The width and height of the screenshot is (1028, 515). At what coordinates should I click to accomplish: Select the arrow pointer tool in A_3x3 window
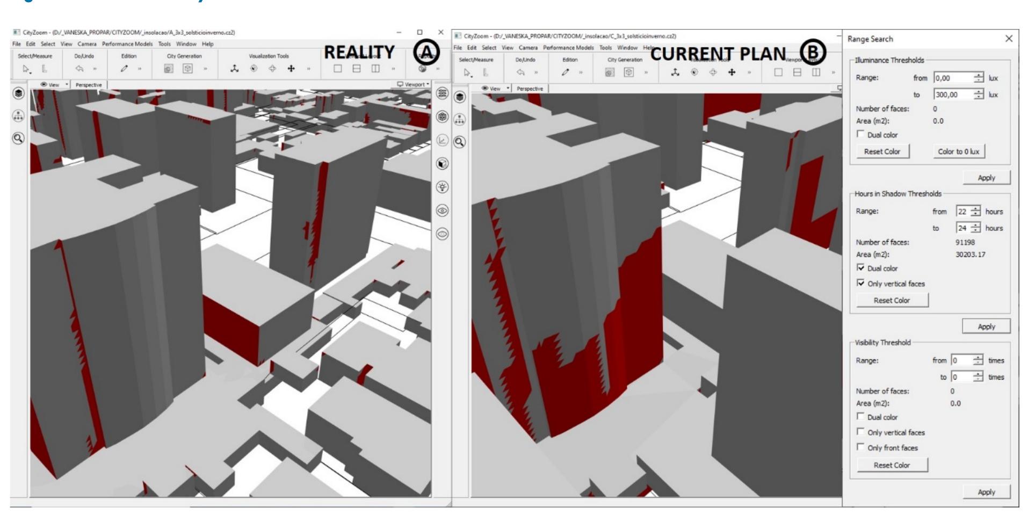pyautogui.click(x=26, y=69)
